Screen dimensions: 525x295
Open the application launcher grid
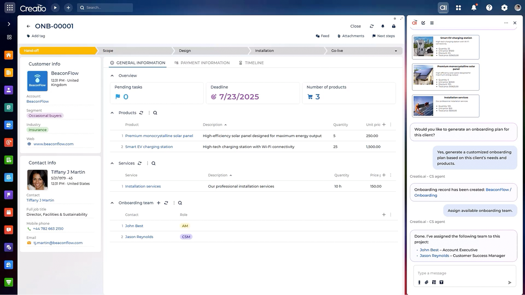[x=9, y=7]
